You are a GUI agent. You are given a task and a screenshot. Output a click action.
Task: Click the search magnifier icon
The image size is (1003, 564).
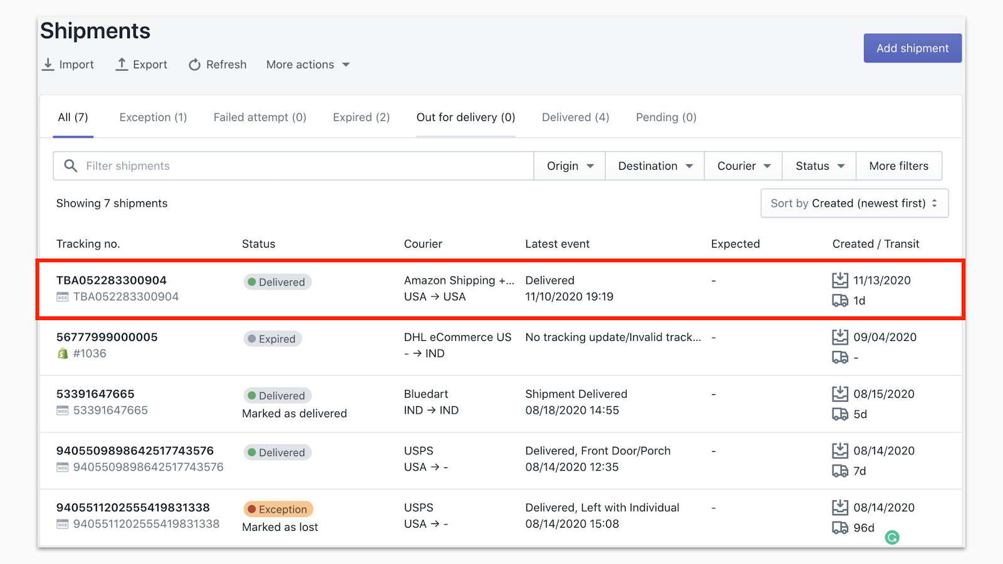71,165
